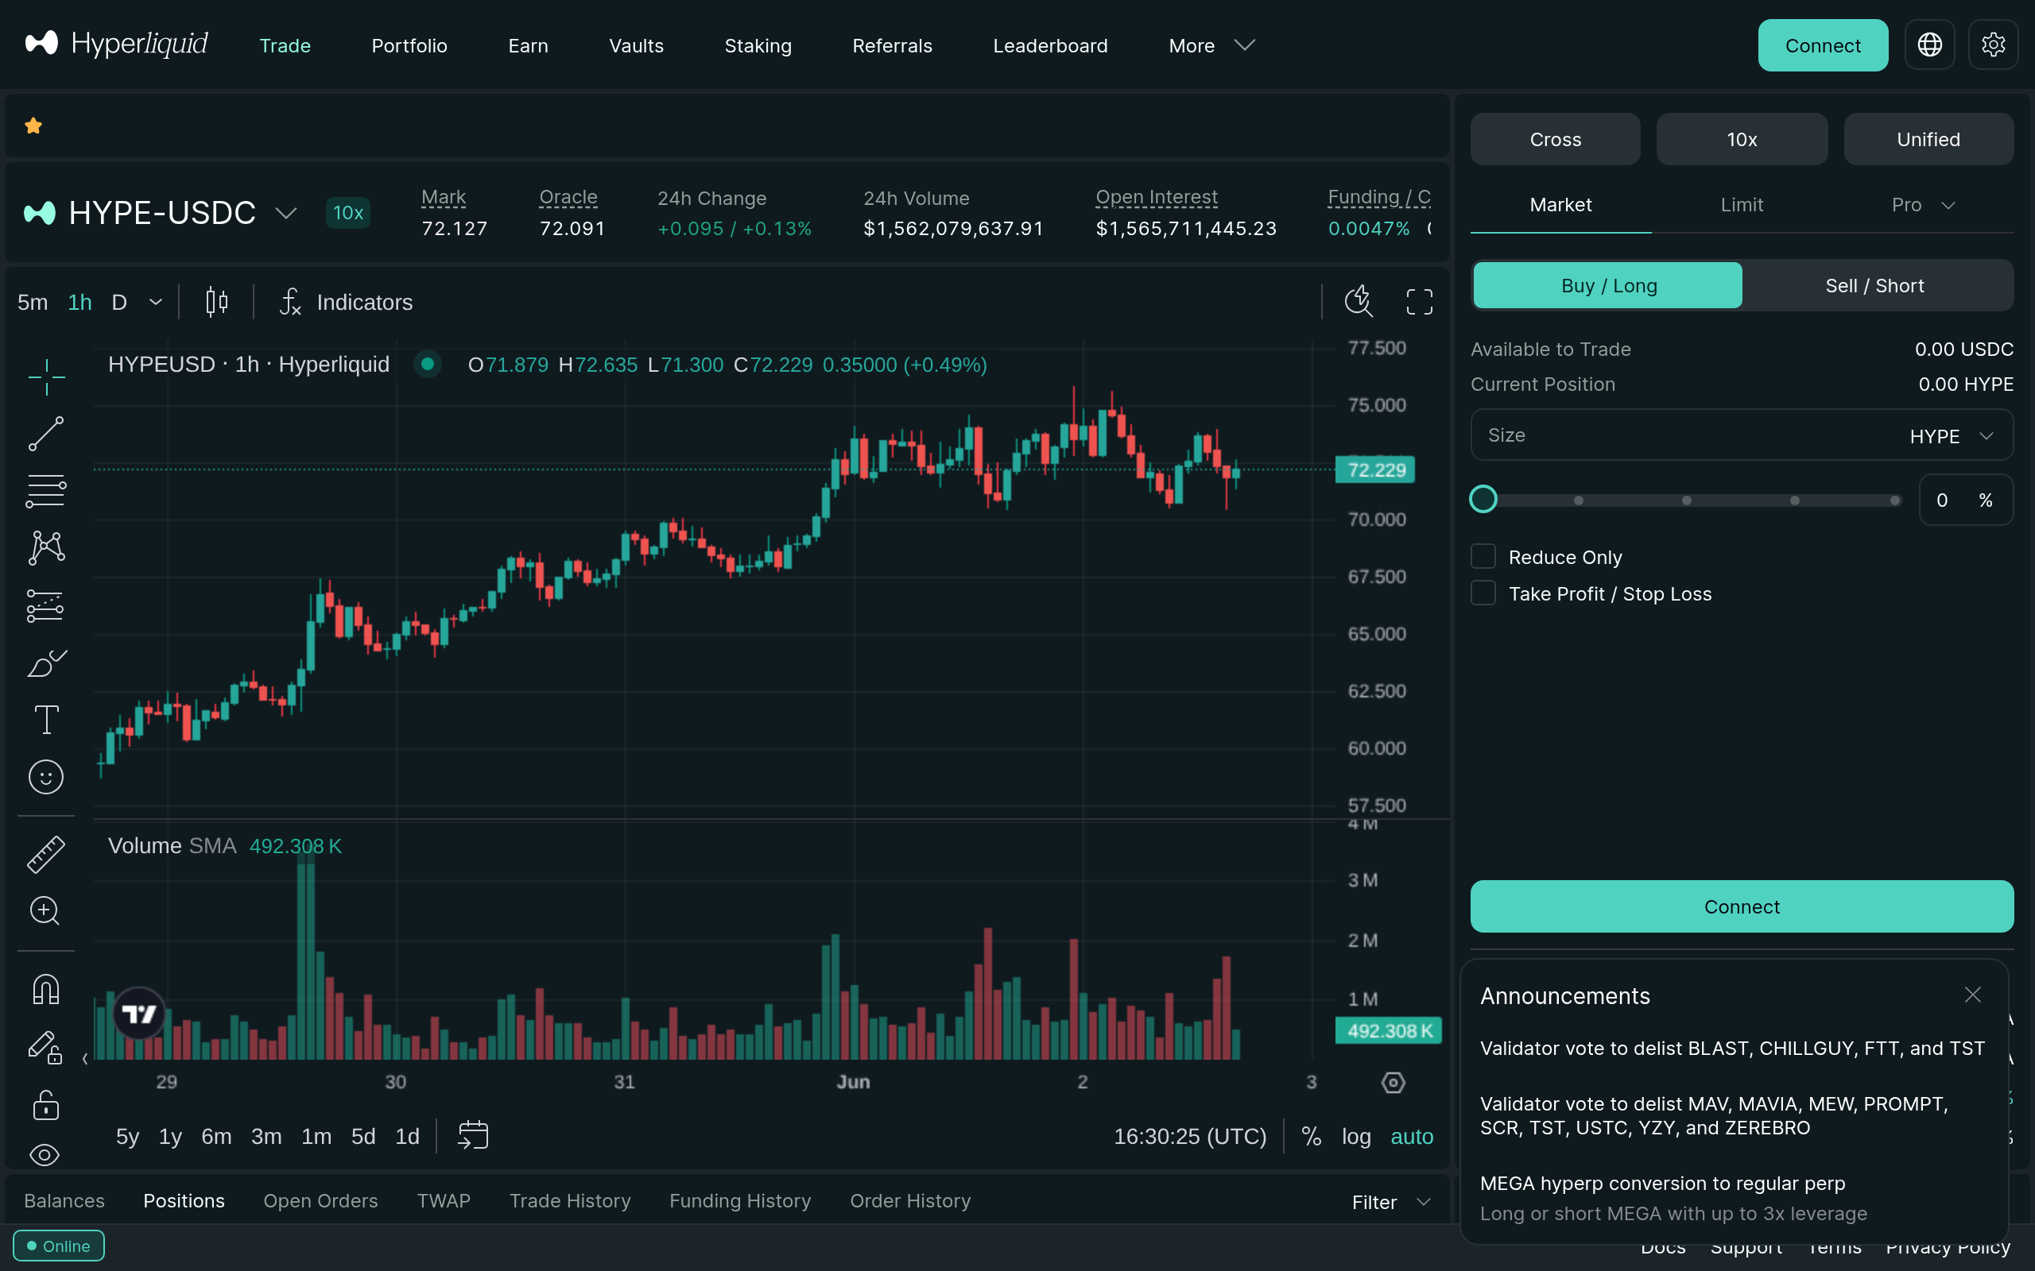This screenshot has width=2035, height=1271.
Task: Click the slider's midpoint marker
Action: tap(1686, 500)
